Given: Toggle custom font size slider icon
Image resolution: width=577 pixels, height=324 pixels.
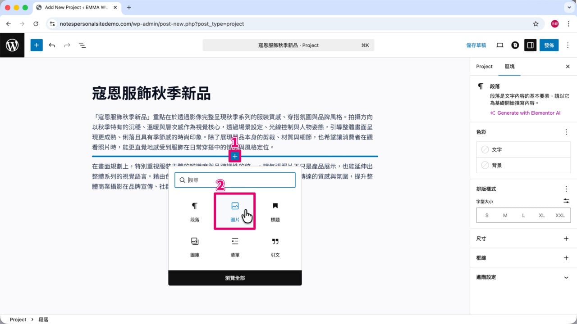Looking at the screenshot, I should pos(566,201).
